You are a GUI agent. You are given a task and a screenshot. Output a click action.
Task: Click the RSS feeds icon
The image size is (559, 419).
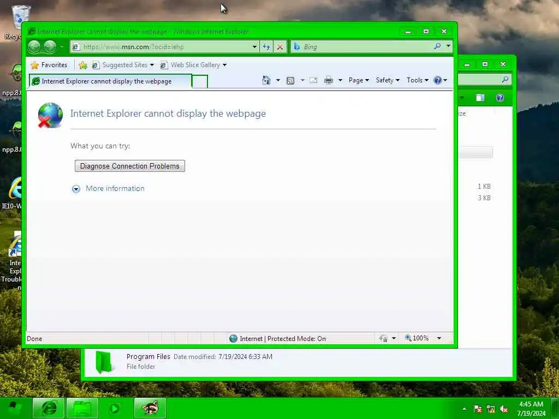tap(290, 81)
